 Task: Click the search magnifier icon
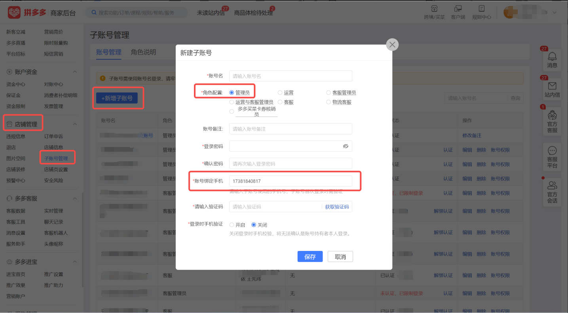tap(94, 13)
